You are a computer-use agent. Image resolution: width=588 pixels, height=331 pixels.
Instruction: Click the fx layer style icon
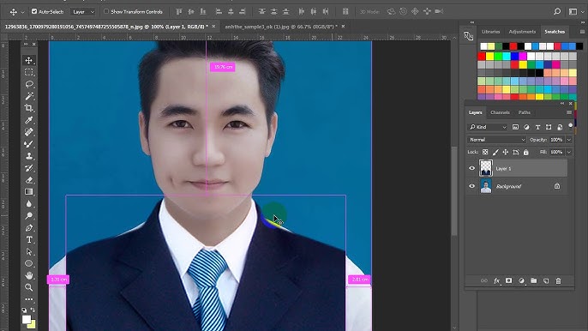(x=496, y=280)
